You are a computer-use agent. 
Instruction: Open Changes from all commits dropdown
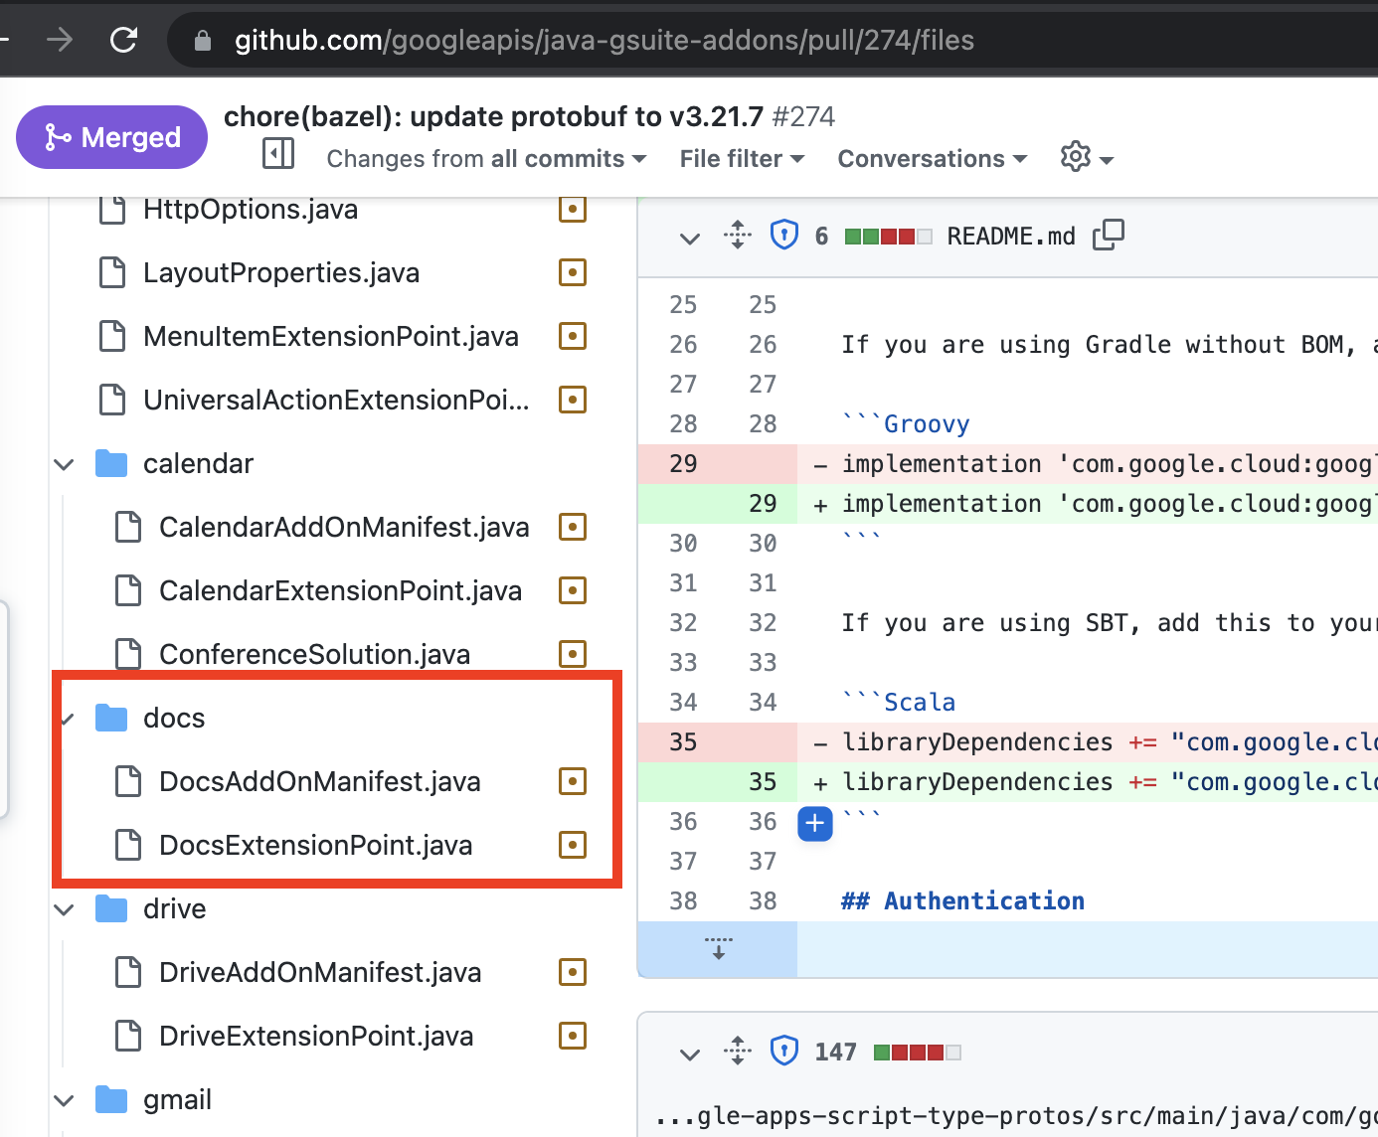(x=486, y=159)
